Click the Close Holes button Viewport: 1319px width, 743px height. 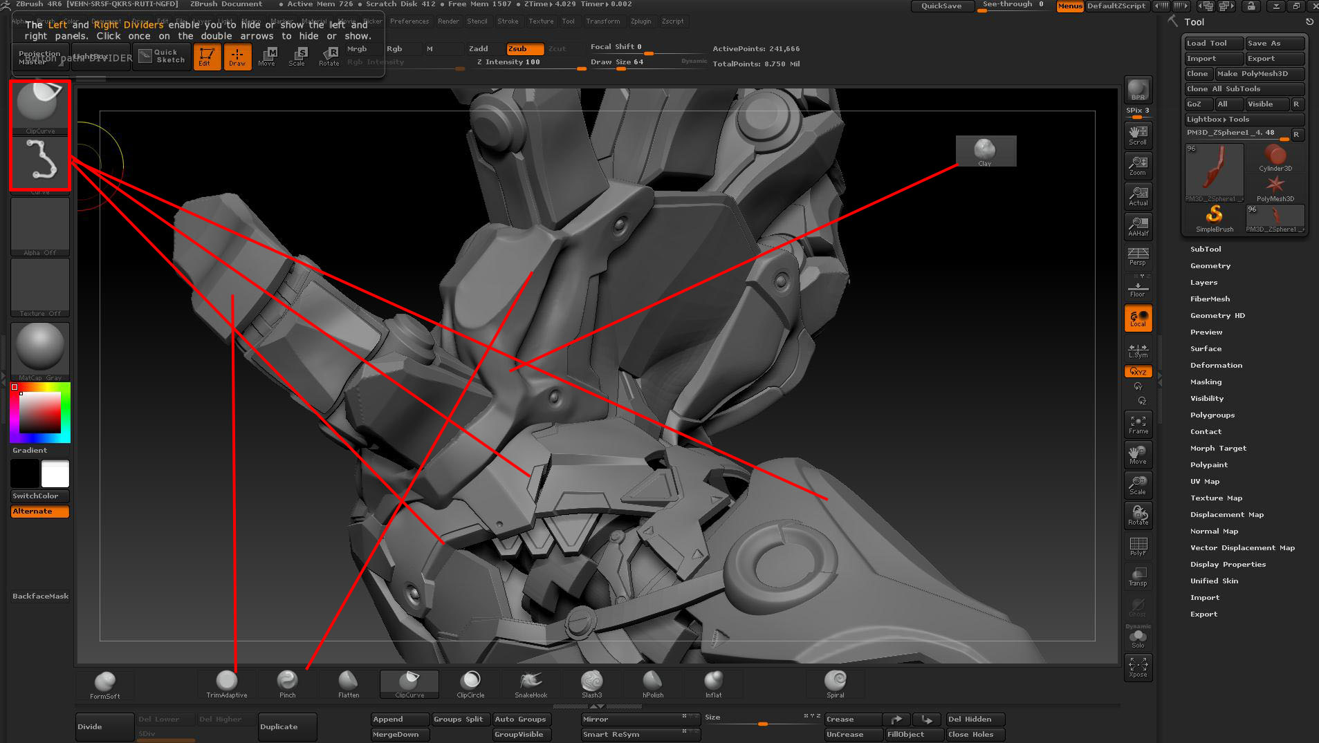pos(975,734)
